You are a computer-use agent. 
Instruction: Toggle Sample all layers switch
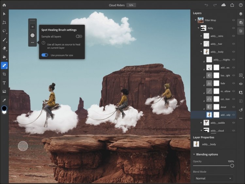[x=79, y=36]
